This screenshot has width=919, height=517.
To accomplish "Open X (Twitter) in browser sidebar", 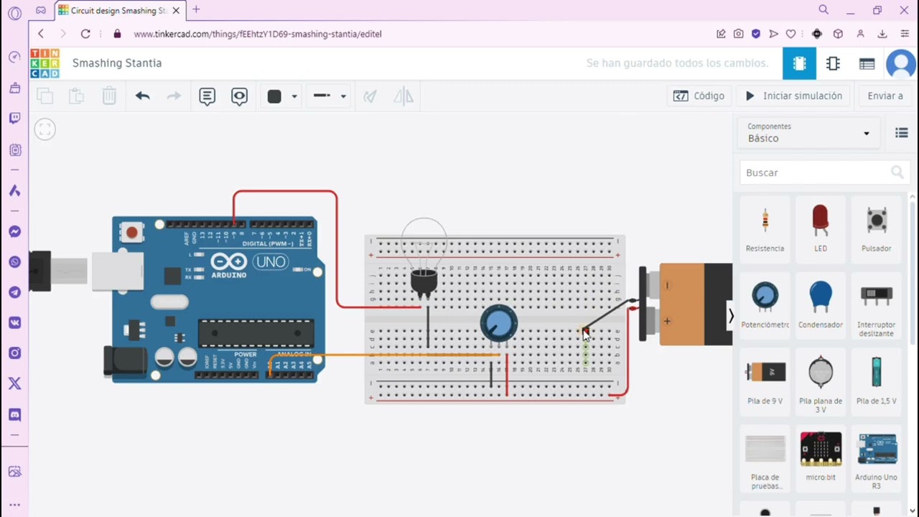I will pos(14,383).
